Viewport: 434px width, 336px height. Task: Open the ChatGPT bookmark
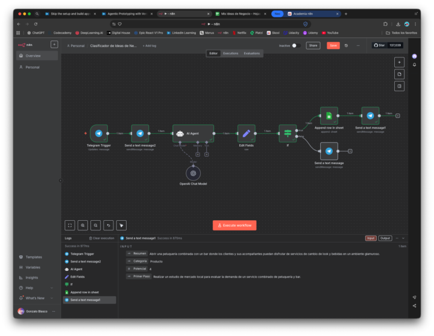[x=36, y=33]
